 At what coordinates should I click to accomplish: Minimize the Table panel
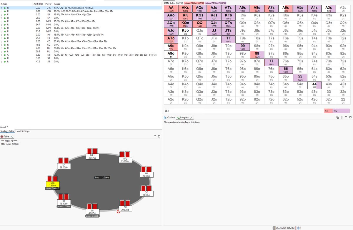pyautogui.click(x=155, y=136)
